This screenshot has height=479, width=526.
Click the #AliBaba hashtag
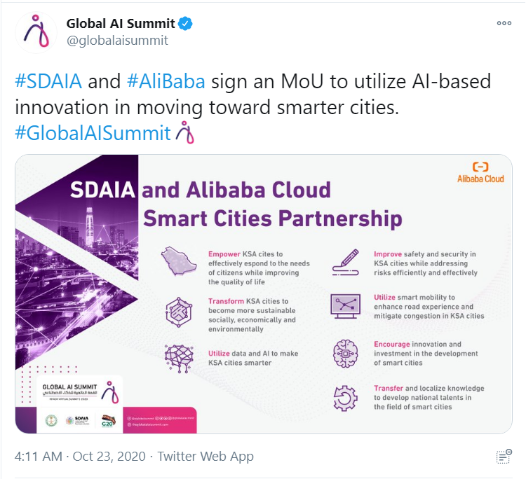click(166, 81)
